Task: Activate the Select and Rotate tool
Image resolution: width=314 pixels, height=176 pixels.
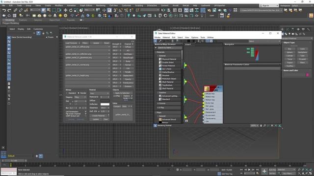Action: click(x=71, y=10)
